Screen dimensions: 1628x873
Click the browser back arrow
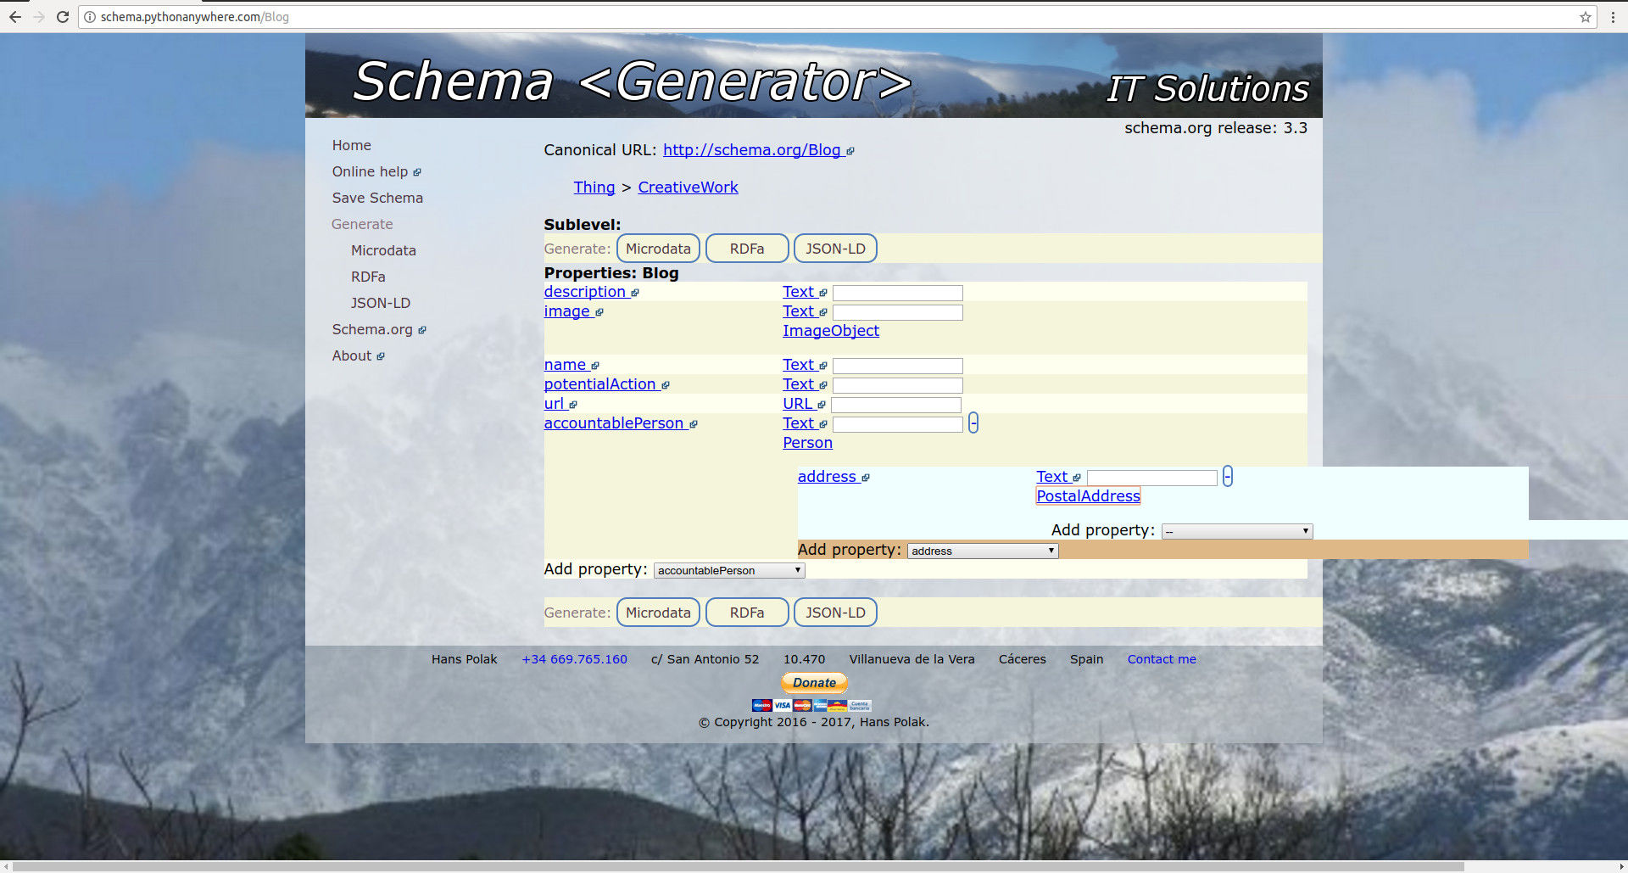[x=15, y=17]
